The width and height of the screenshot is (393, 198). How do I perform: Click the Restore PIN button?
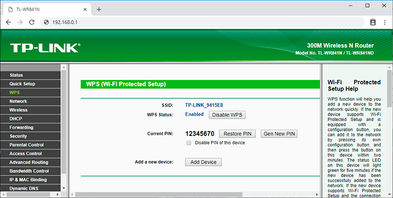tap(237, 133)
